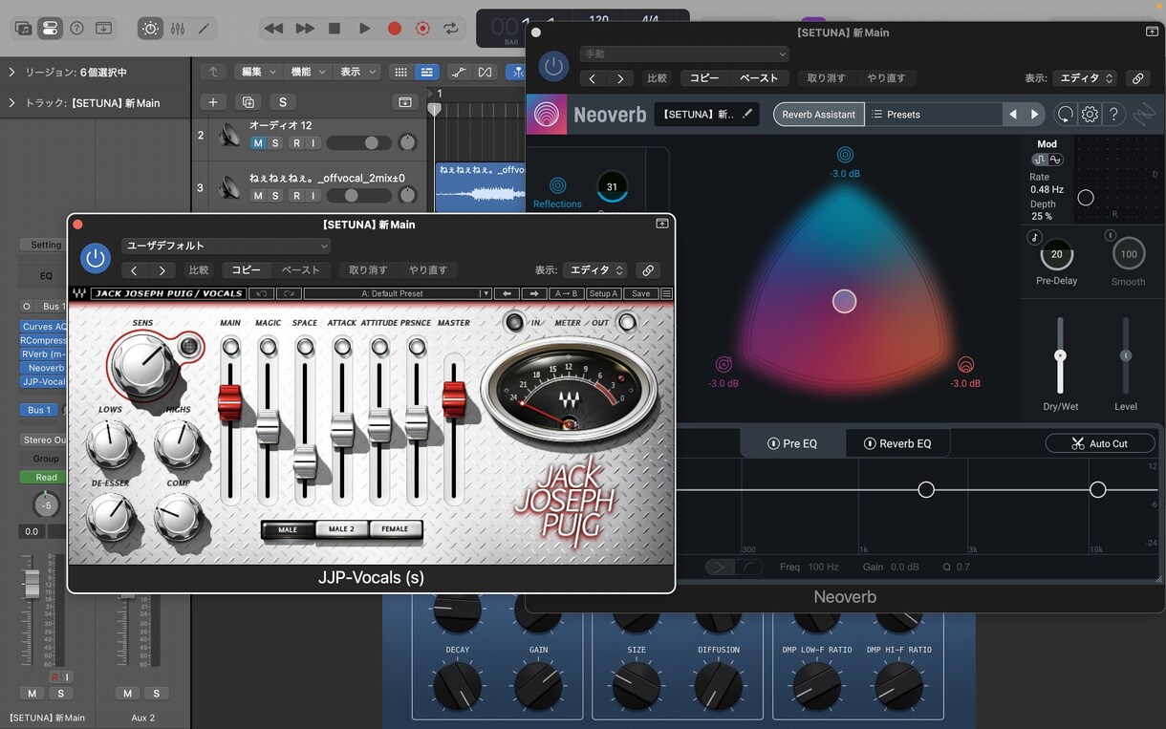This screenshot has width=1166, height=729.
Task: Add a new track with the plus button
Action: click(x=212, y=102)
